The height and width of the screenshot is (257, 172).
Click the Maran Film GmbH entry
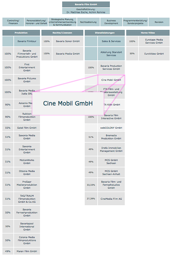(27, 251)
